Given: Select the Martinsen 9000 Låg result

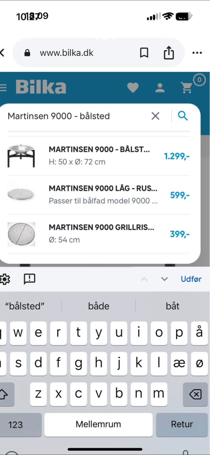Looking at the screenshot, I should (x=98, y=195).
